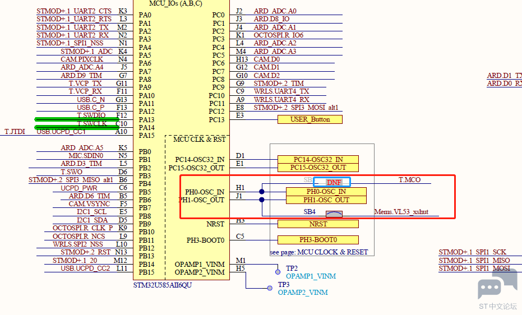The width and height of the screenshot is (522, 315).
Task: Click the ARD_ADC.A4 net label
Action: pyautogui.click(x=82, y=67)
